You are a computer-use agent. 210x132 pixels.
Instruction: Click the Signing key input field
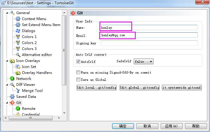(x=149, y=43)
